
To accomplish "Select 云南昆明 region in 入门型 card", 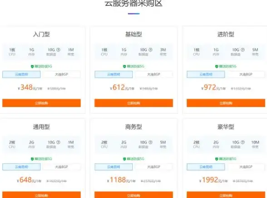I will [21, 74].
